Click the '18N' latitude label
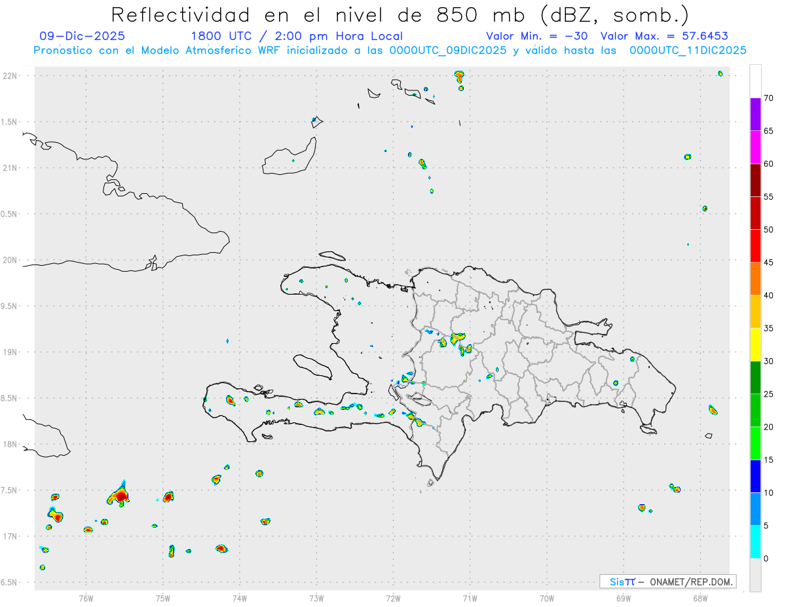 10,444
